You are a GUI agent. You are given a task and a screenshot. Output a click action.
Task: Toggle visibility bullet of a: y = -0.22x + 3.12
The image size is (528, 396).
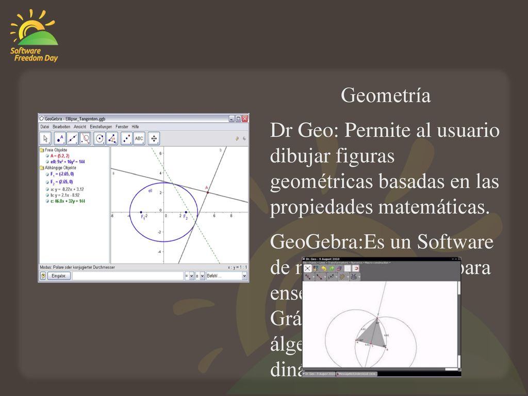pos(47,189)
